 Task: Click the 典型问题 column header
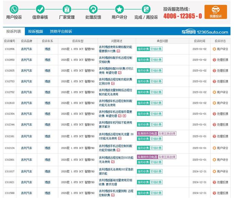pyautogui.click(x=162, y=41)
